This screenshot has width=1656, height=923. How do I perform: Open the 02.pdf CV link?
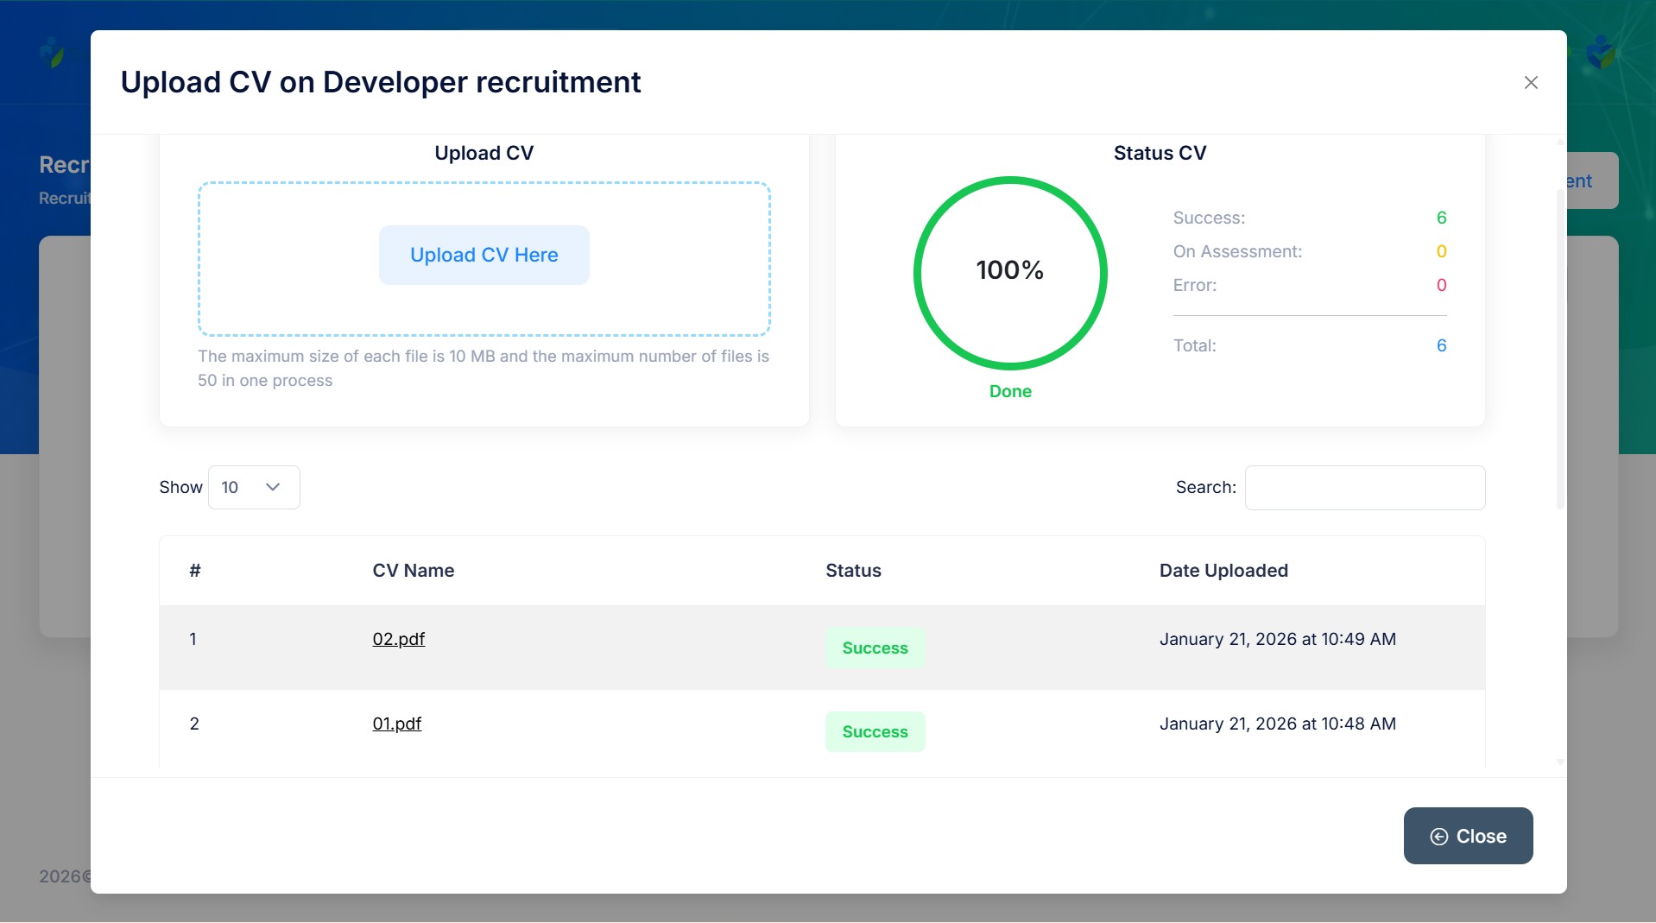398,639
